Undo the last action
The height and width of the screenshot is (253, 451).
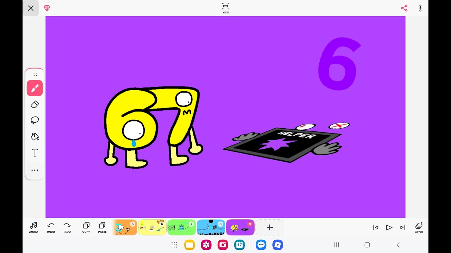pyautogui.click(x=51, y=227)
